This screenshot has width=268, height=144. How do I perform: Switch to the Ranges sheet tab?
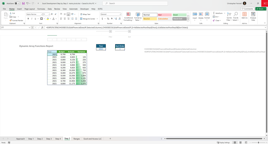coord(77,139)
